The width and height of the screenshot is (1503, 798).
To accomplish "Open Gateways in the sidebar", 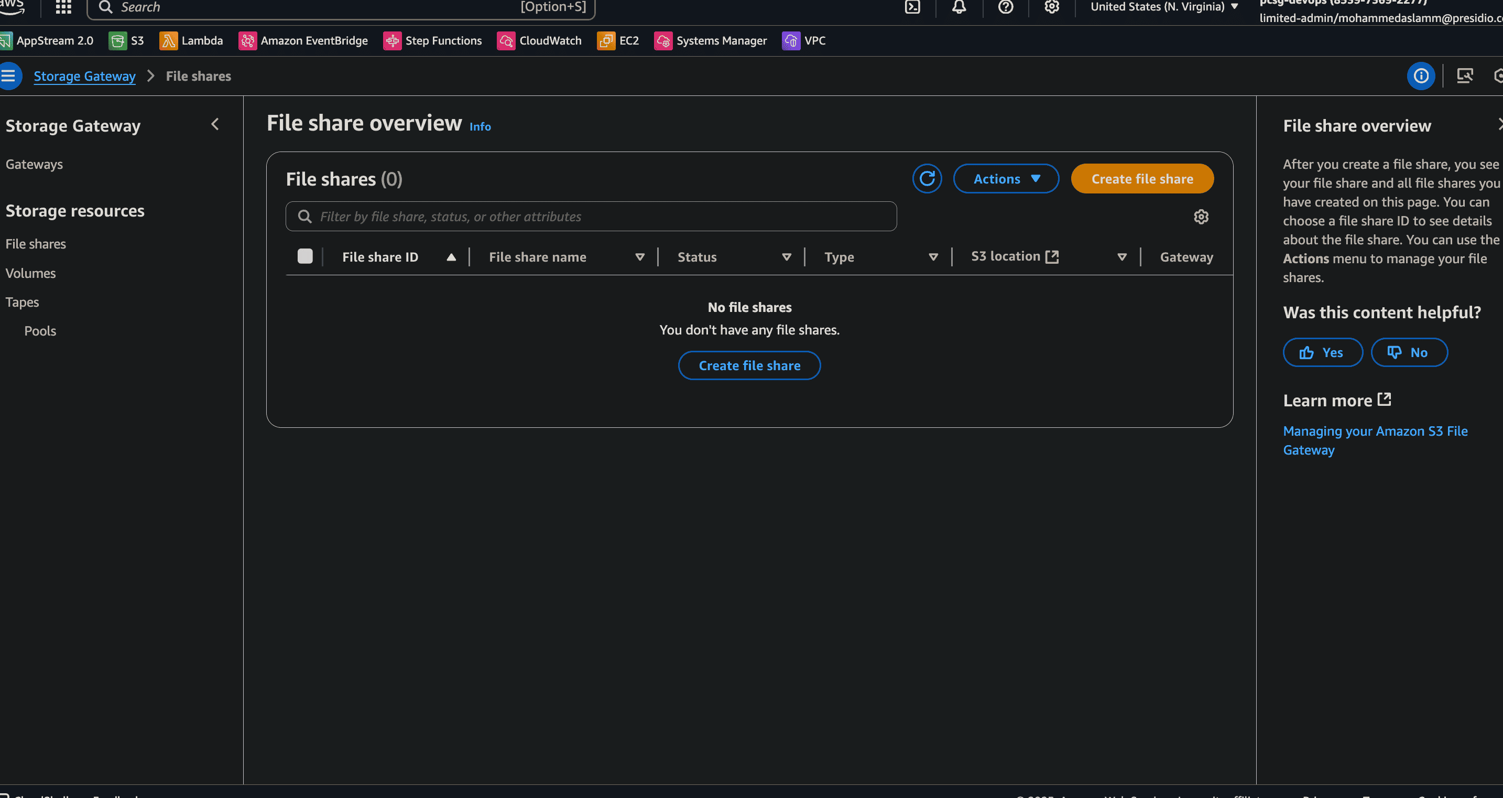I will coord(34,165).
